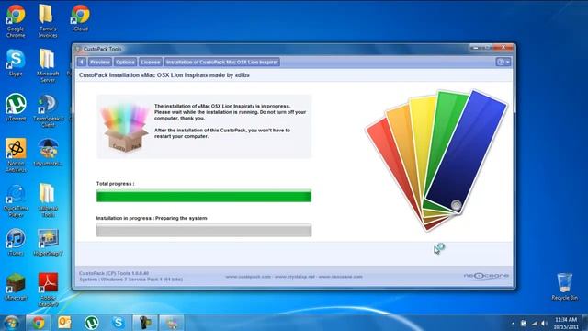Open the Recycle Bin
This screenshot has width=588, height=331.
pos(564,286)
